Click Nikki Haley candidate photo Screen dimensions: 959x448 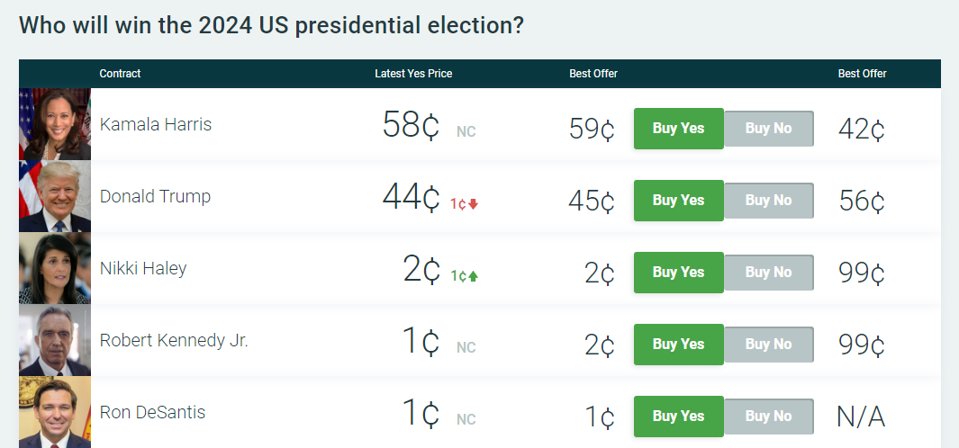point(55,268)
